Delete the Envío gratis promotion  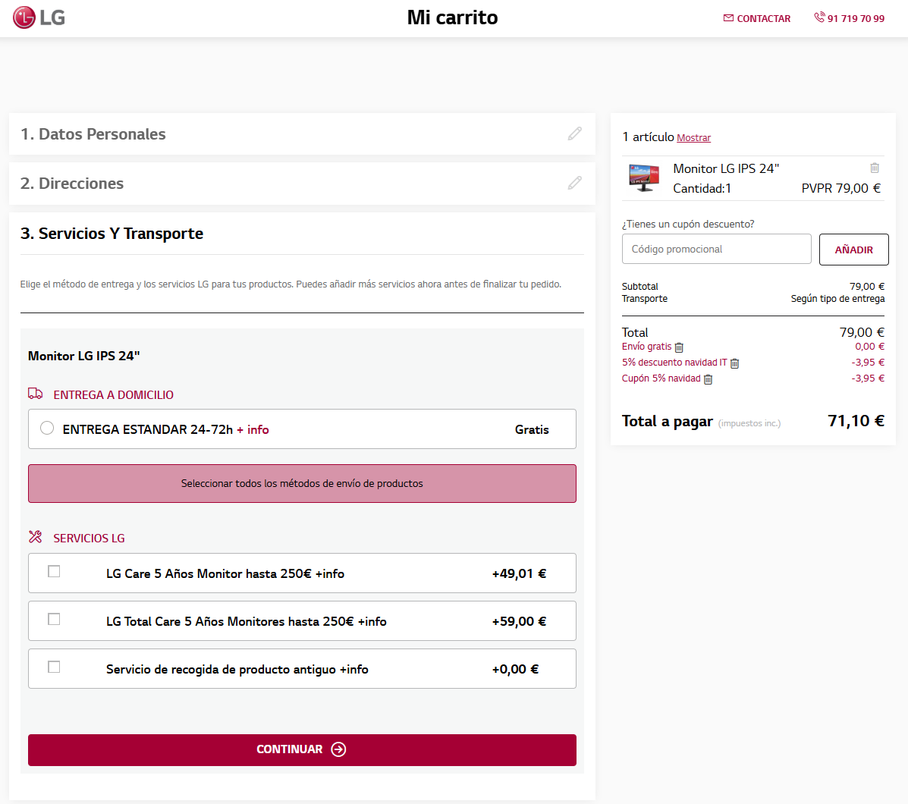(679, 347)
